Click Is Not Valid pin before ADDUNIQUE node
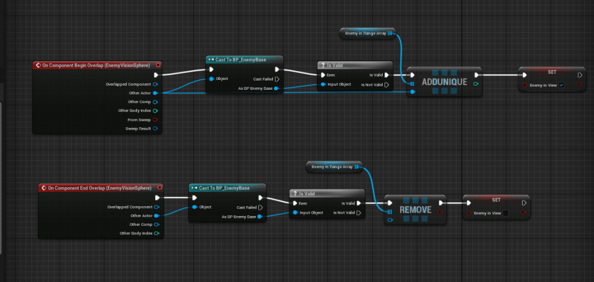 click(387, 85)
